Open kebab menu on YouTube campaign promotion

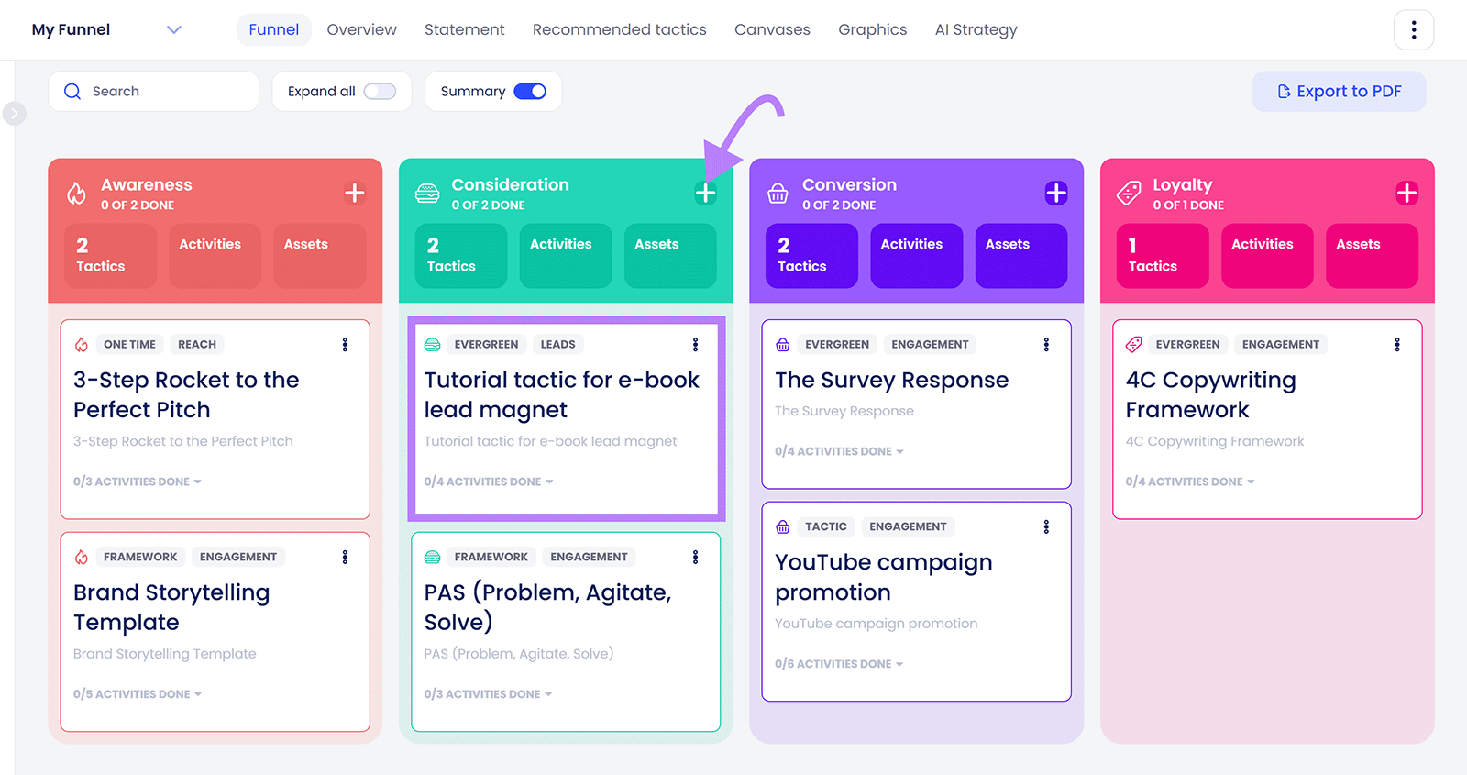[x=1046, y=527]
